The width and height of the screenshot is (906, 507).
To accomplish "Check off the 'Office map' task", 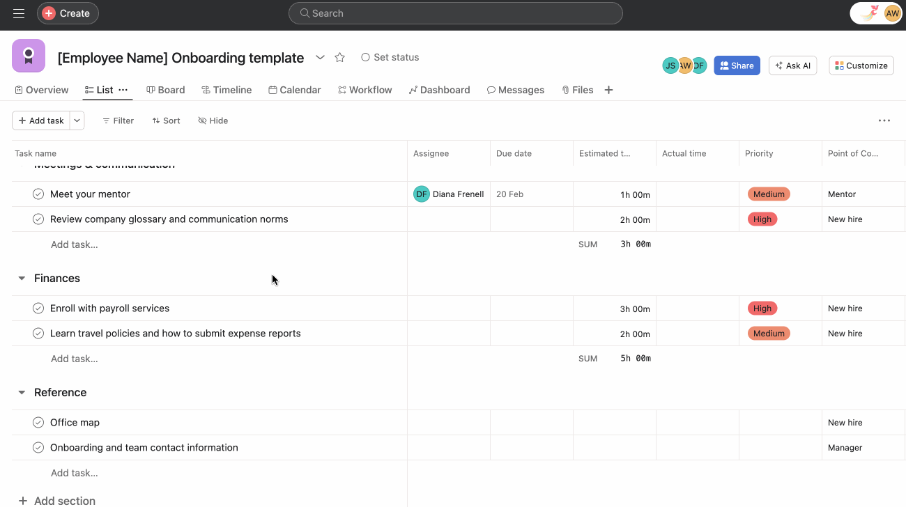I will tap(38, 423).
